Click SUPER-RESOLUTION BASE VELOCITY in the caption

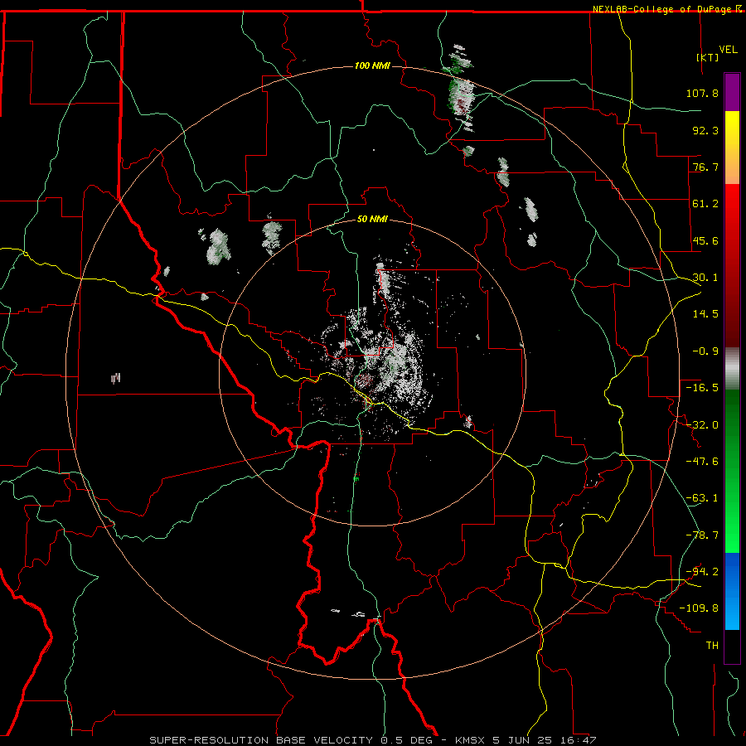tap(261, 740)
